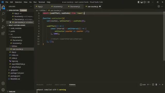Image resolution: width=165 pixels, height=93 pixels.
Task: Switch to the Output panel tab
Action: [49, 85]
